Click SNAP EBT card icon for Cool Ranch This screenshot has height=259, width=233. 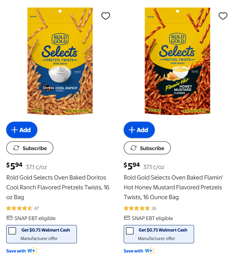(9, 218)
